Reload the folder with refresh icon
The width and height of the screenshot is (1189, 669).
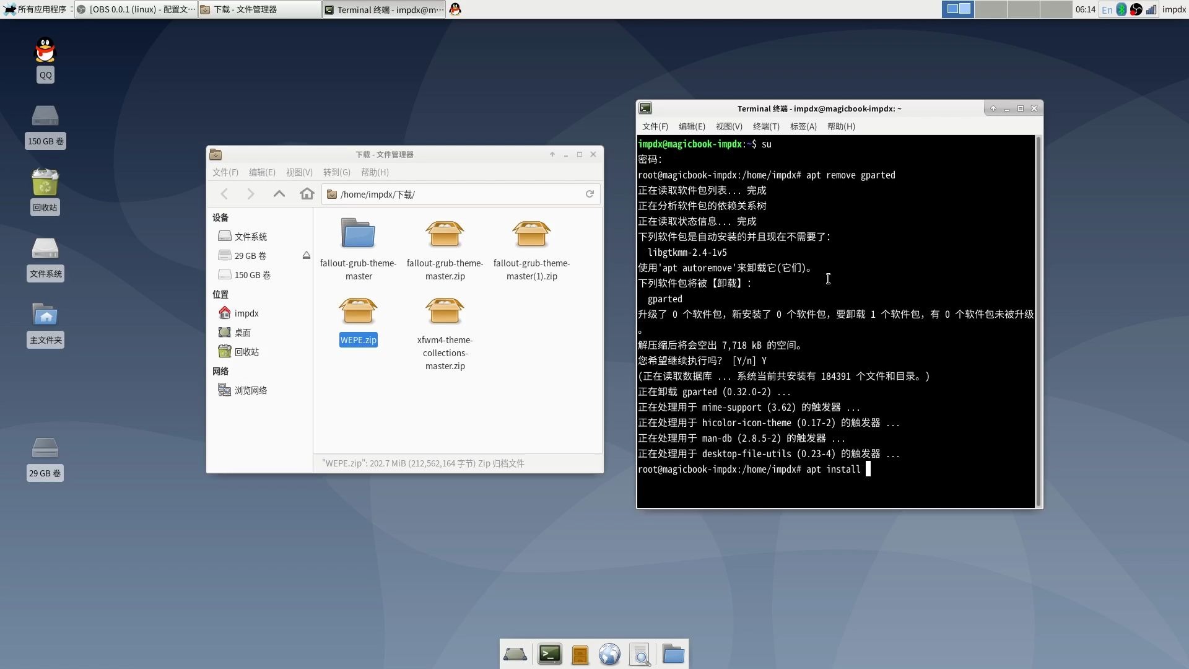[590, 194]
